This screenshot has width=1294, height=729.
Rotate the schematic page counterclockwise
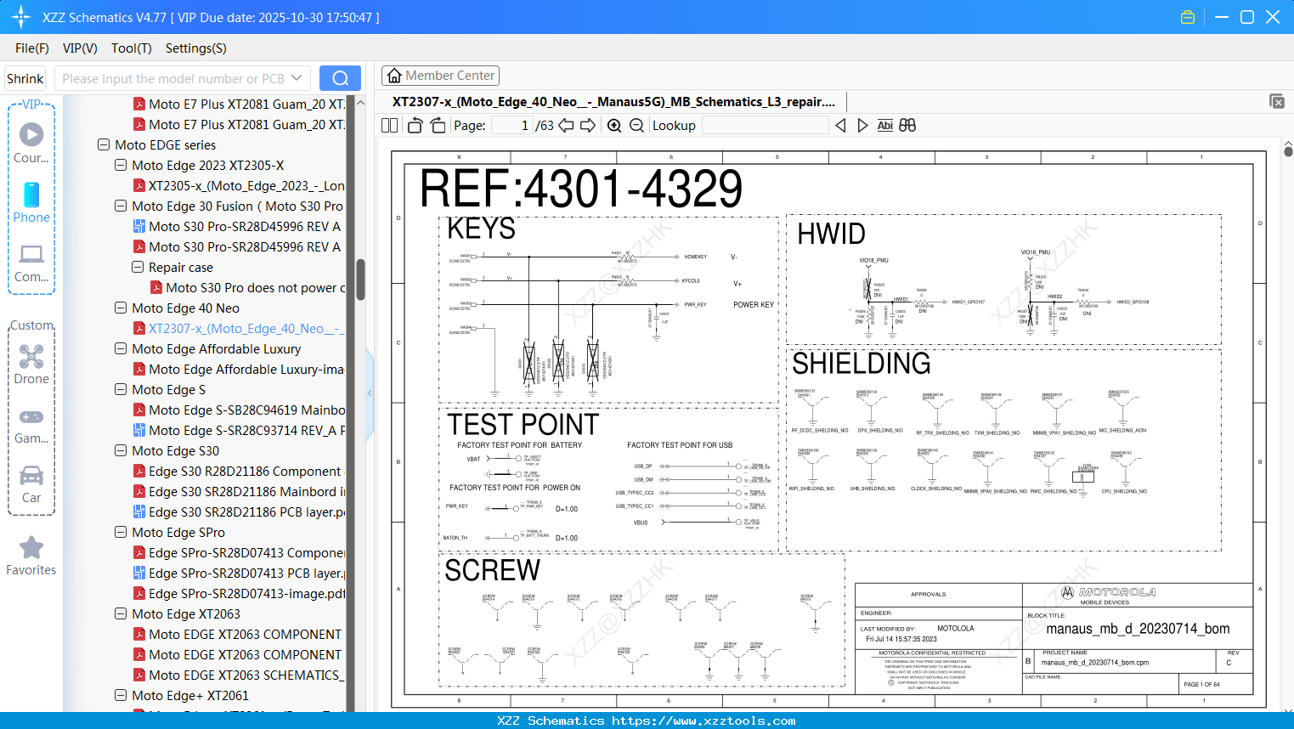click(414, 125)
